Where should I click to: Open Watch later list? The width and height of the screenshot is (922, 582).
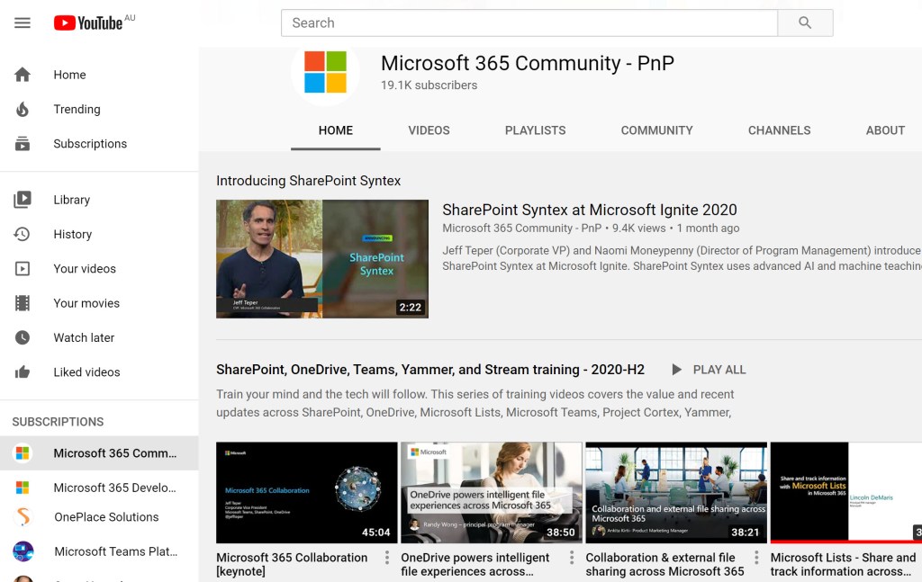83,337
